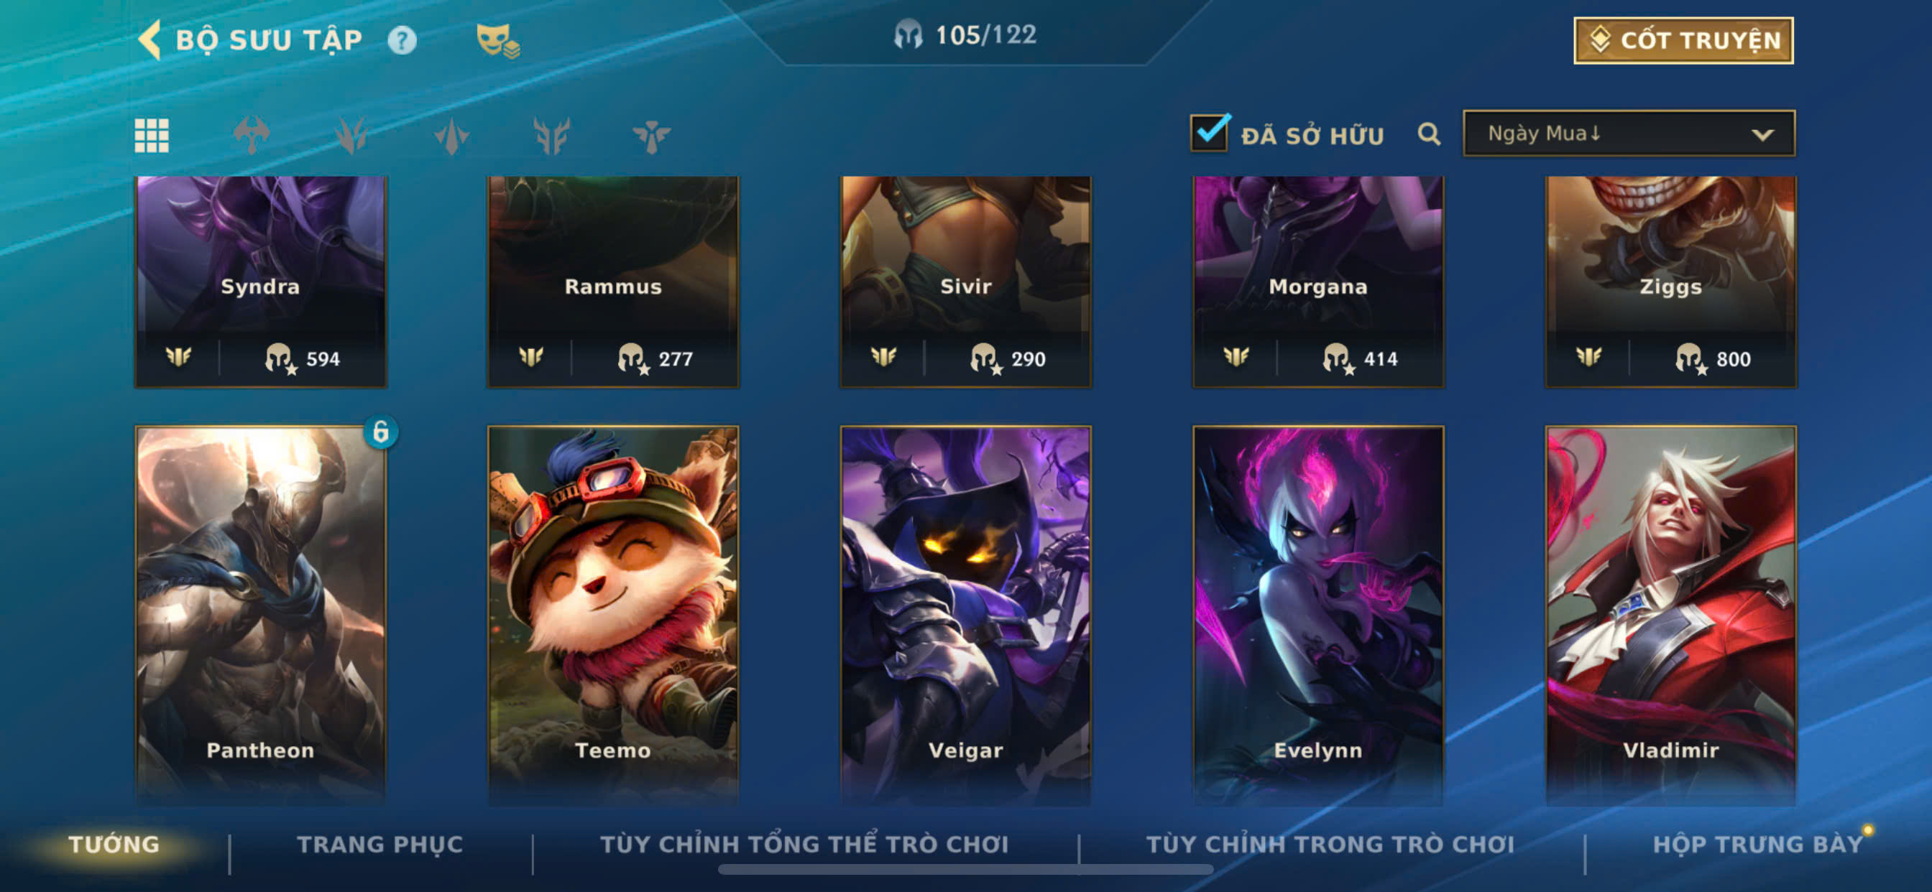Filter champions by support role icon
This screenshot has height=892, width=1932.
tap(651, 136)
